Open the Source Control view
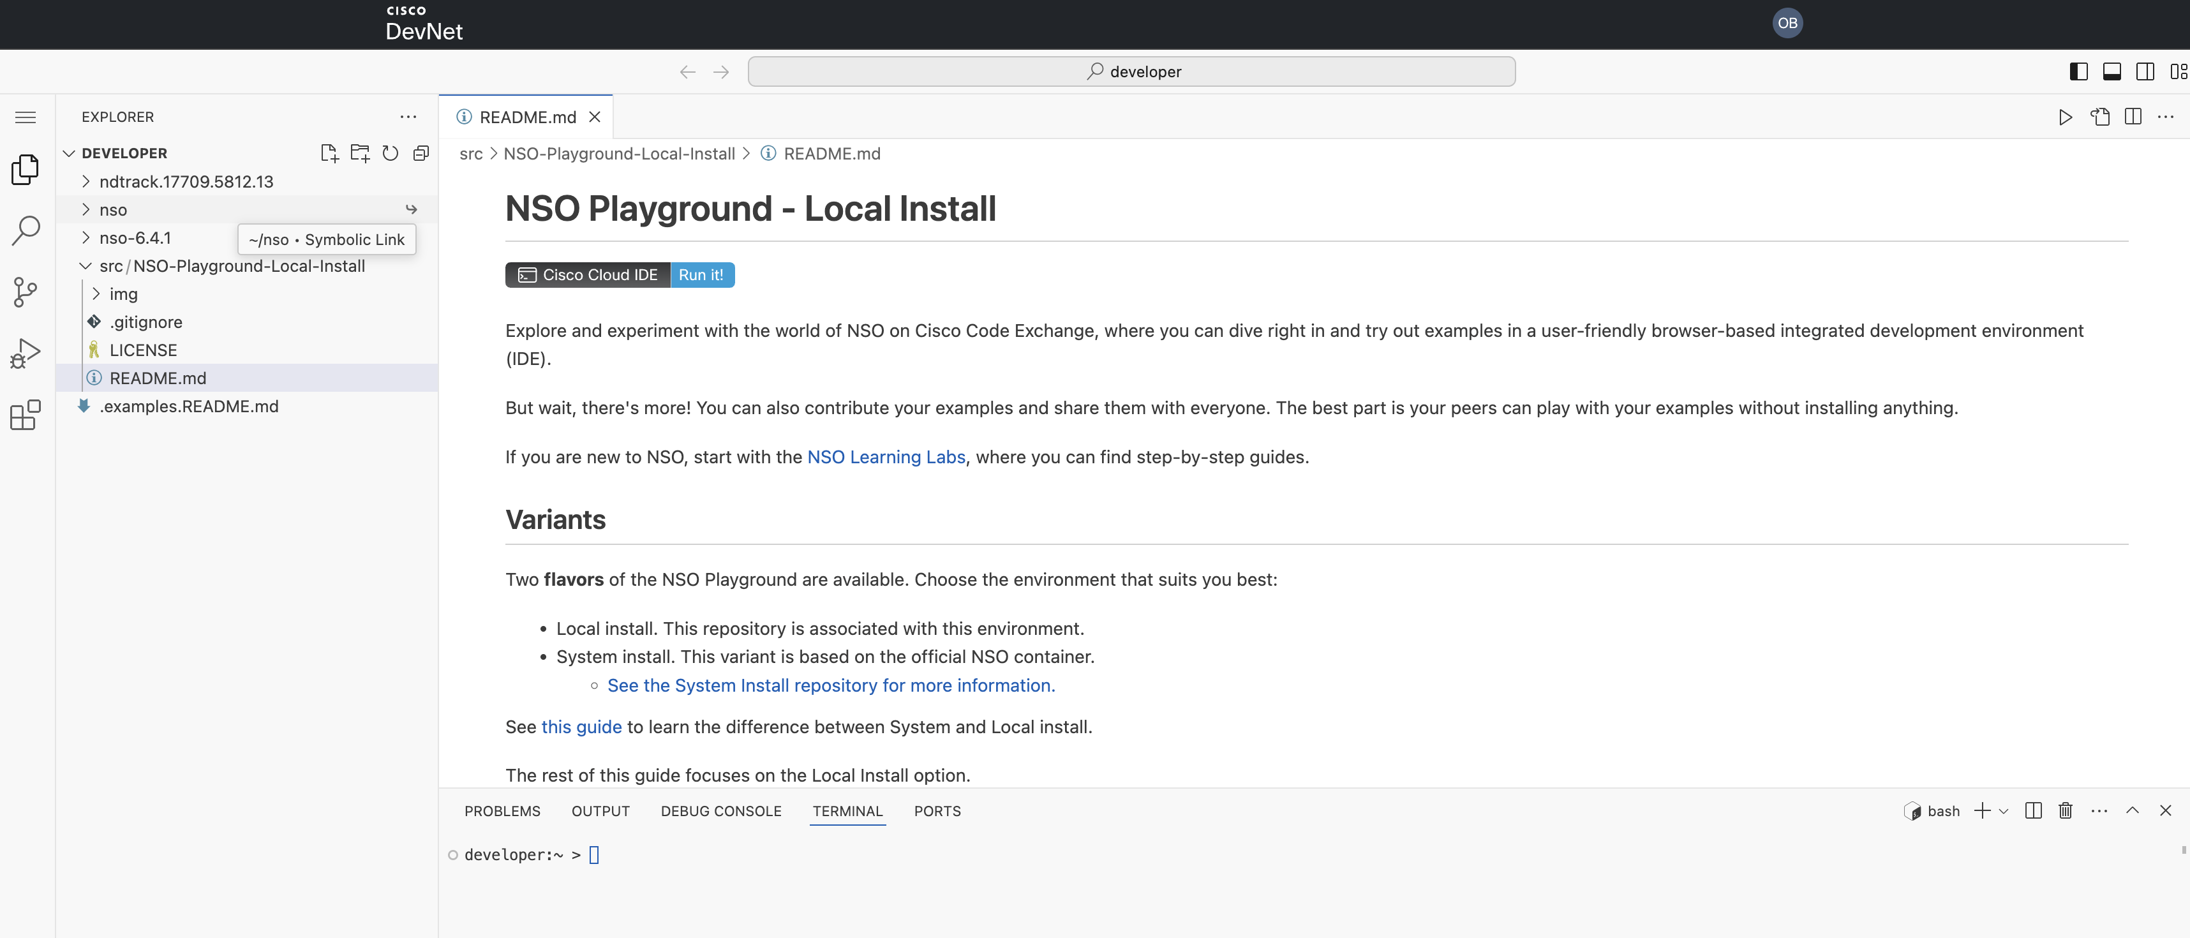The height and width of the screenshot is (938, 2190). (x=26, y=292)
